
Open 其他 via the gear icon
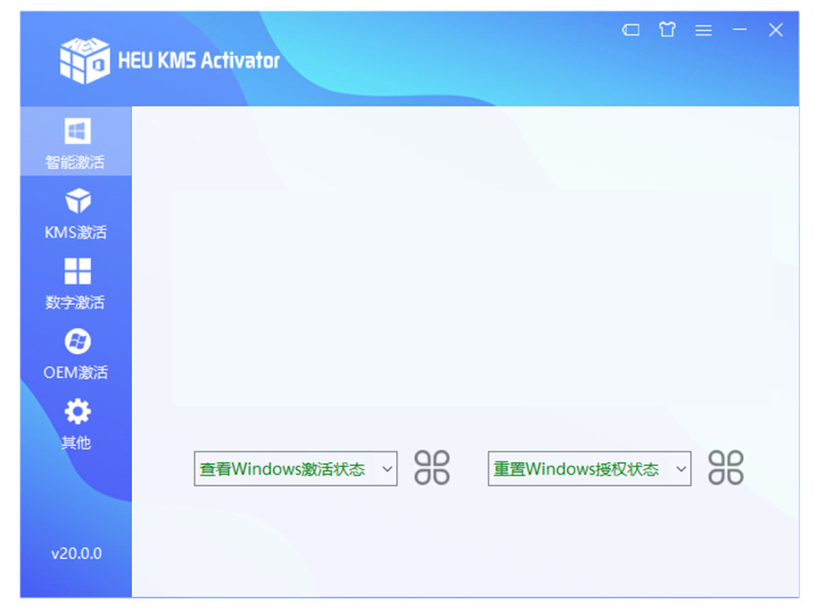[x=77, y=412]
